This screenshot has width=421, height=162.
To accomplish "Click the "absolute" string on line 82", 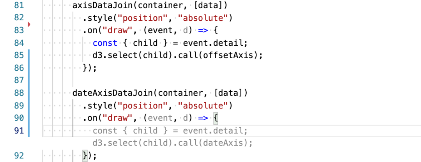I will coord(203,18).
